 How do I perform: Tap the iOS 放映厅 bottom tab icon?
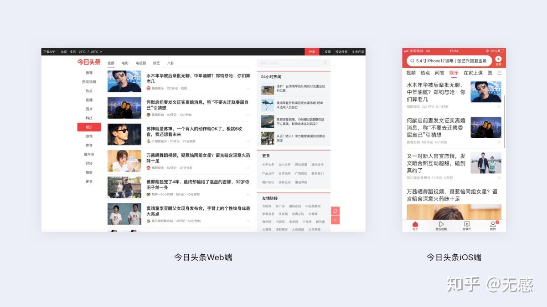coord(467,224)
